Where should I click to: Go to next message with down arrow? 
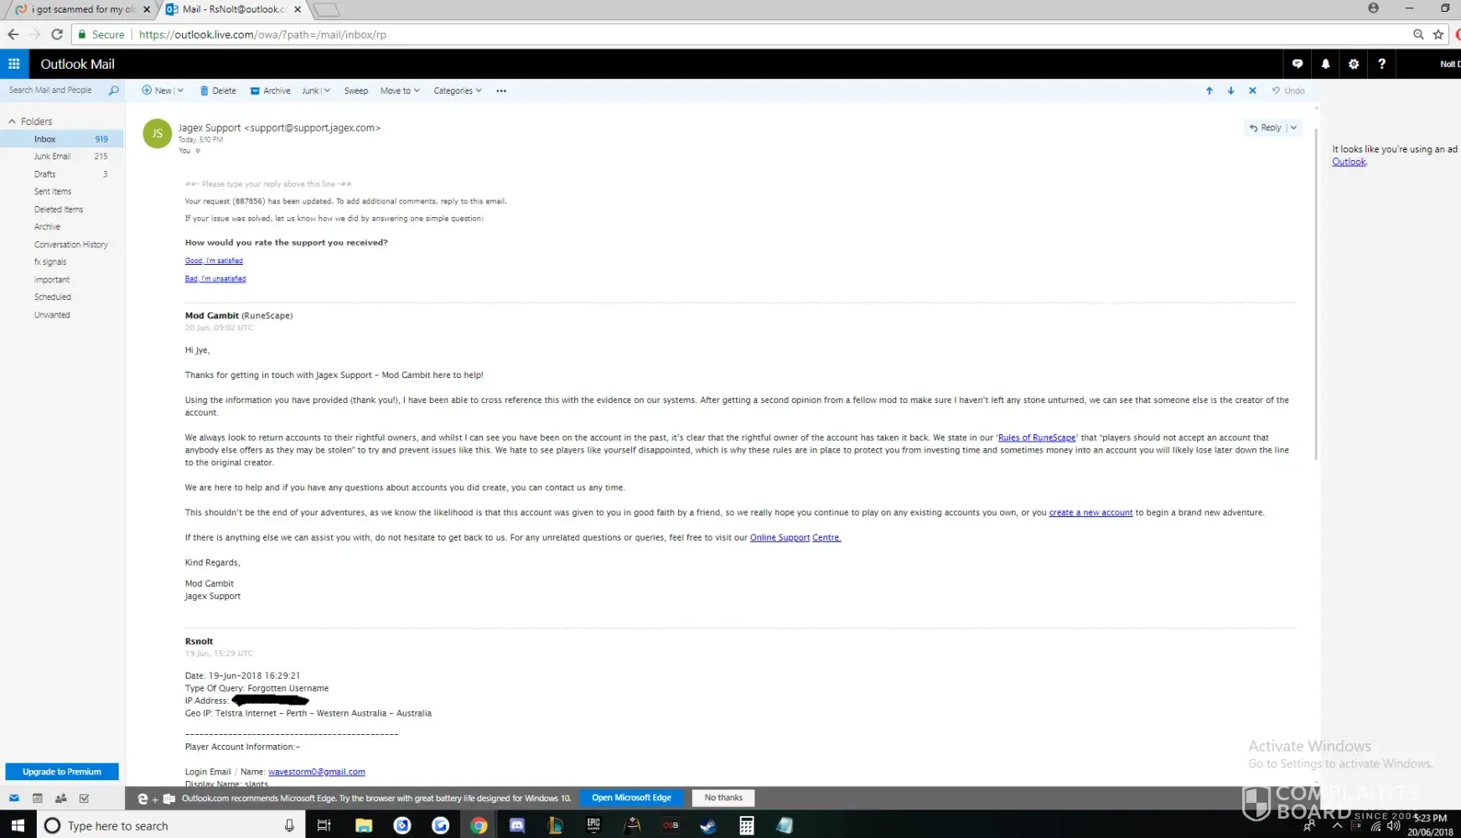tap(1230, 91)
